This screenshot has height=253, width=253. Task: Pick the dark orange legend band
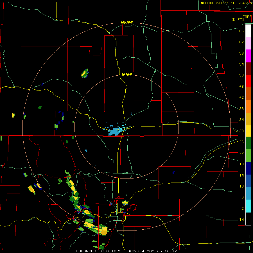pyautogui.click(x=248, y=94)
